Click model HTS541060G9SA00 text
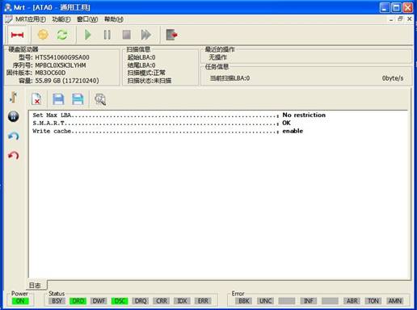 coord(62,57)
